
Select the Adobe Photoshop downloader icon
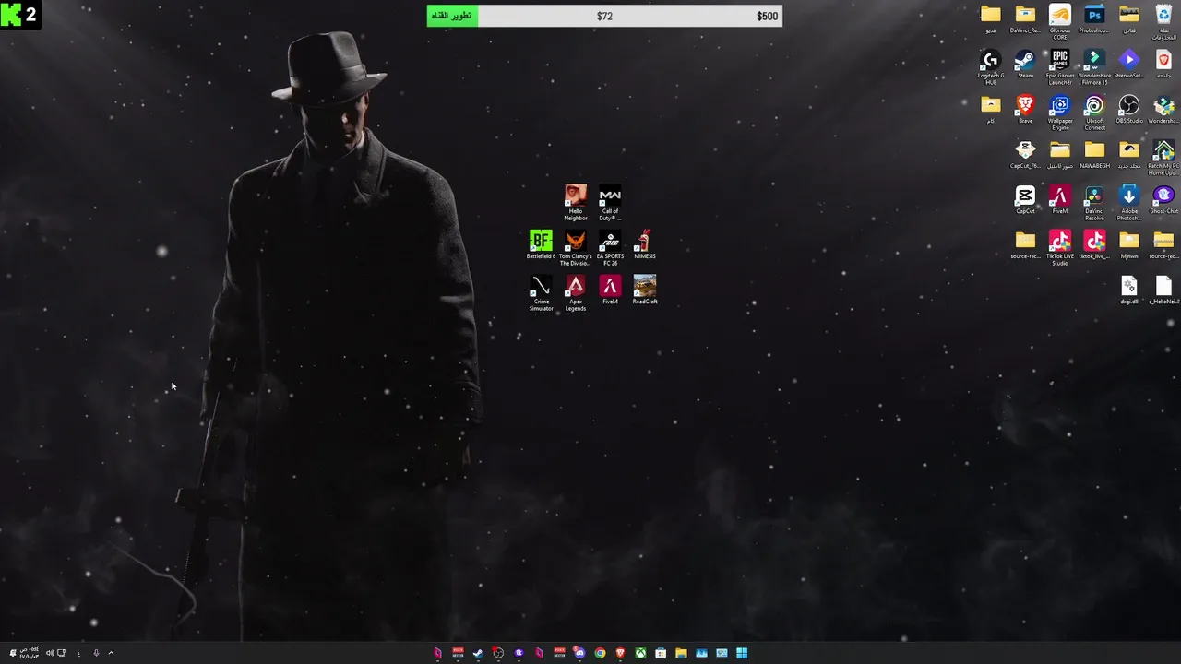[x=1129, y=203]
